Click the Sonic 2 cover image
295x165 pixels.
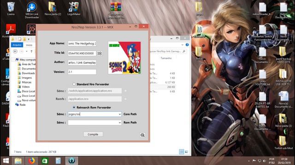[x=124, y=58]
